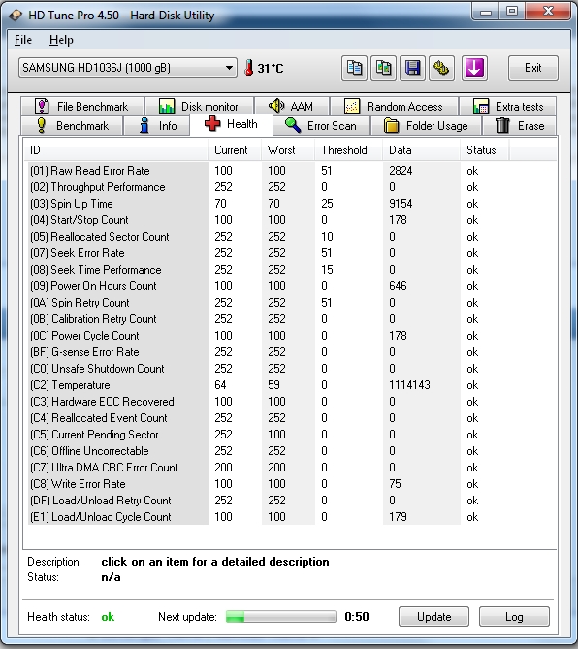Open the drive selection dropdown
This screenshot has width=578, height=649.
click(x=127, y=68)
